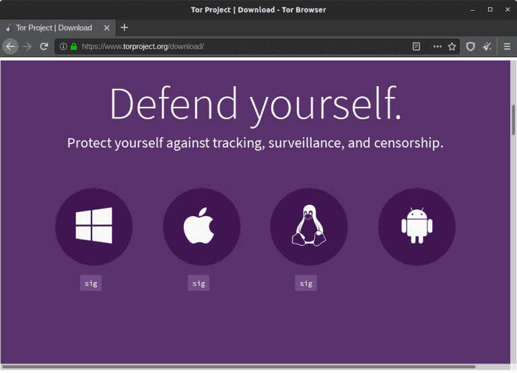Open page actions three-dots menu
The width and height of the screenshot is (517, 373).
(437, 46)
